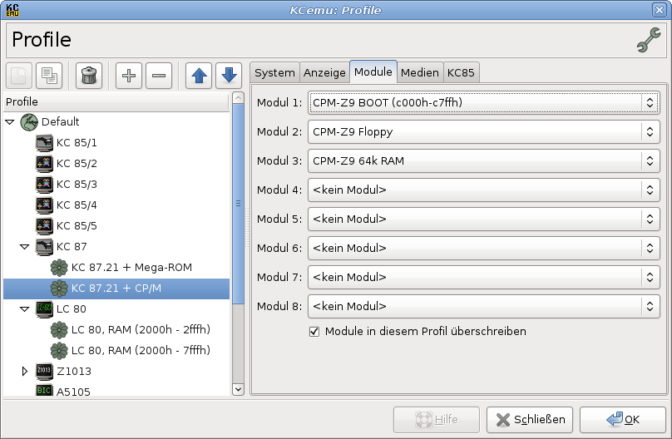Viewport: 672px width, 439px height.
Task: Click the KC 85/4 computer icon
Action: coord(44,205)
